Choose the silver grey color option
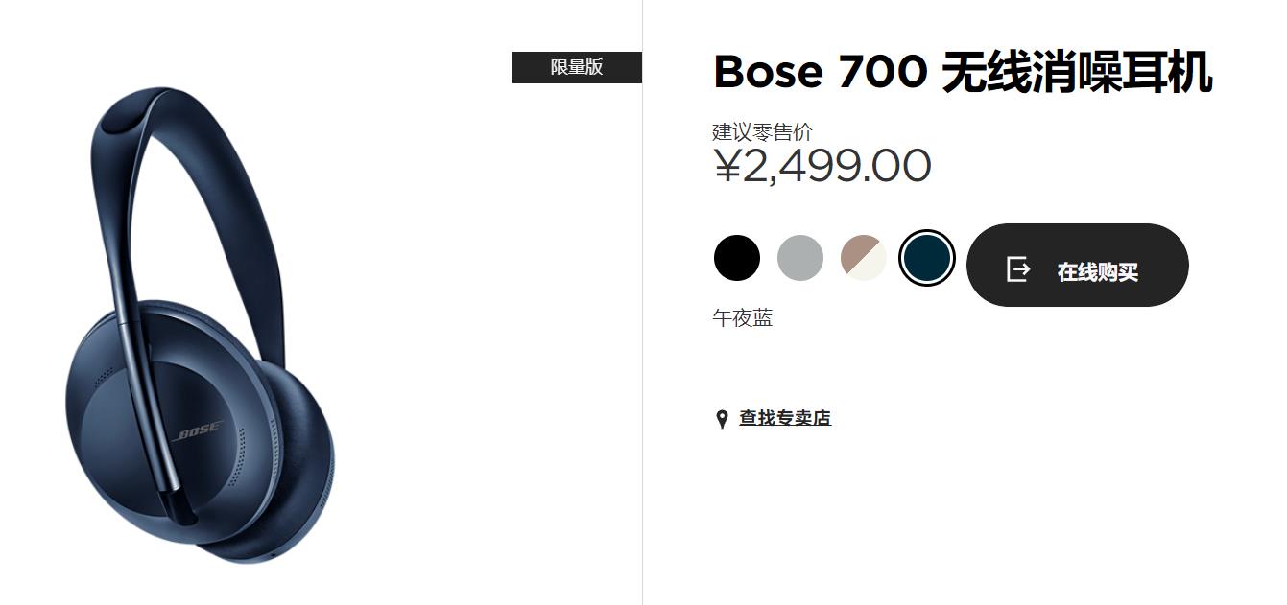The image size is (1287, 605). click(x=800, y=258)
